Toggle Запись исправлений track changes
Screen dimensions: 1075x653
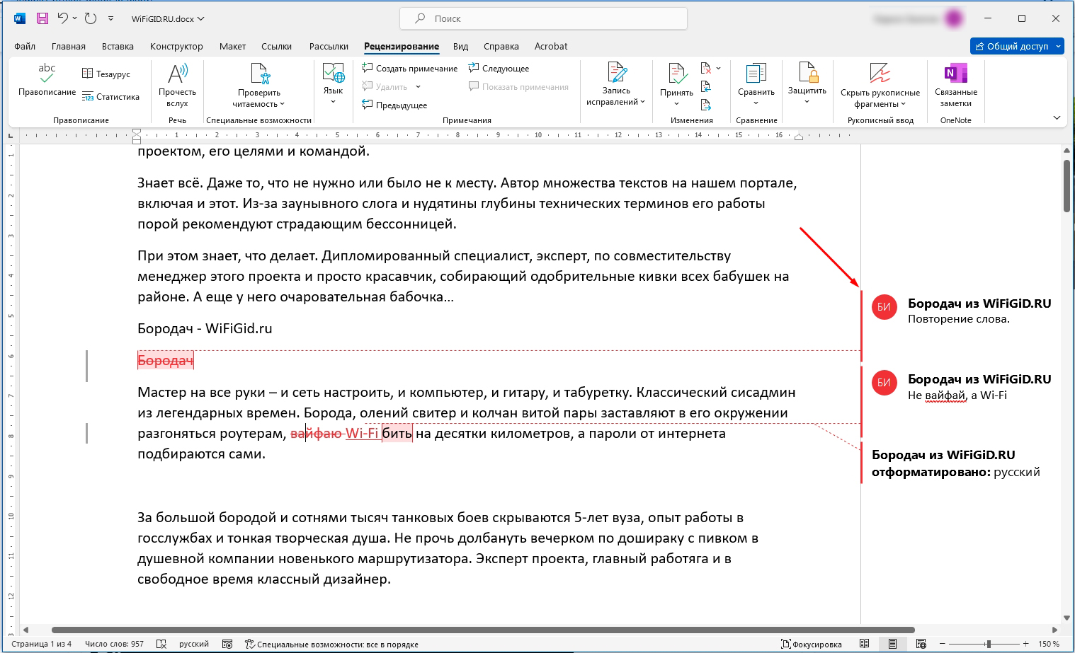(x=615, y=83)
